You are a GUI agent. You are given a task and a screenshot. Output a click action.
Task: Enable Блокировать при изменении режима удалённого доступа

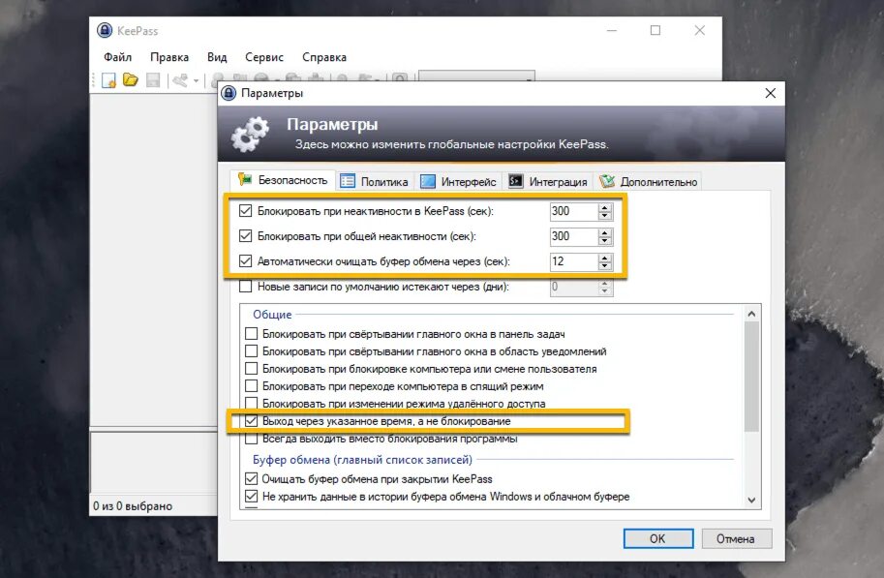(x=252, y=403)
